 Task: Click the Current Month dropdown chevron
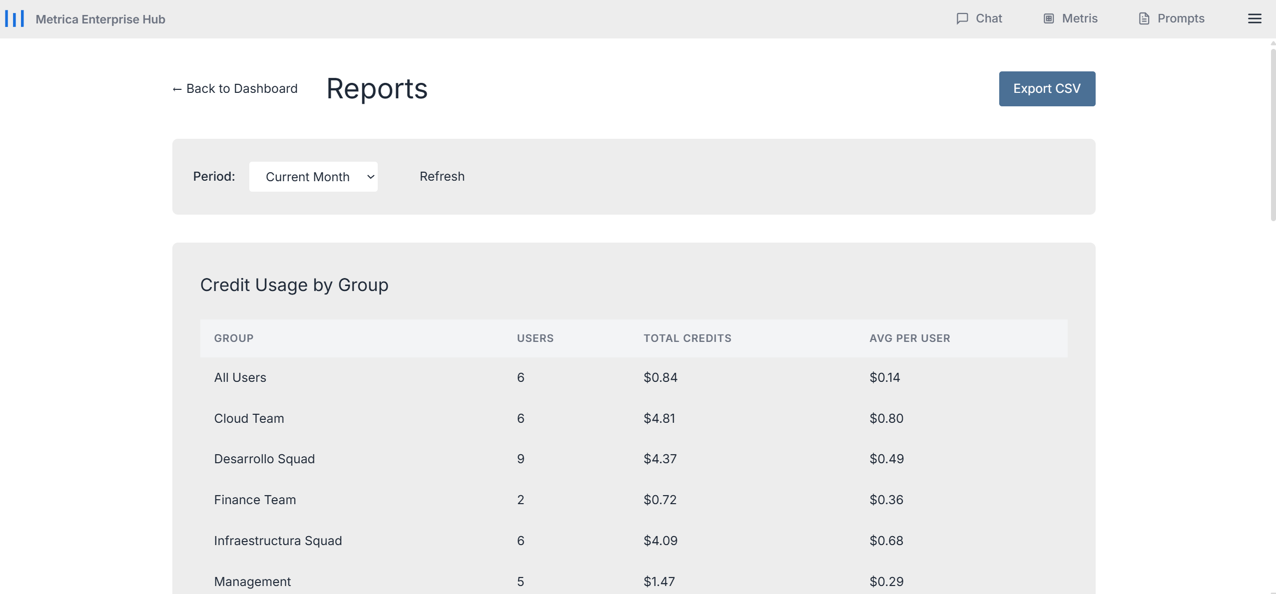pos(371,177)
